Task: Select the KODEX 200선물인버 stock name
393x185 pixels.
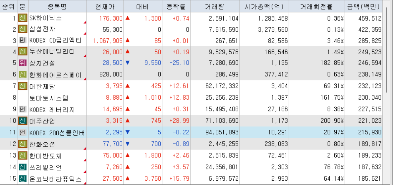Action: click(x=57, y=133)
